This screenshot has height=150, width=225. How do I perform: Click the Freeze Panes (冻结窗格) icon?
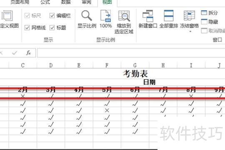[189, 15]
